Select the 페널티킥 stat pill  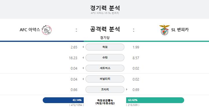pos(105,79)
